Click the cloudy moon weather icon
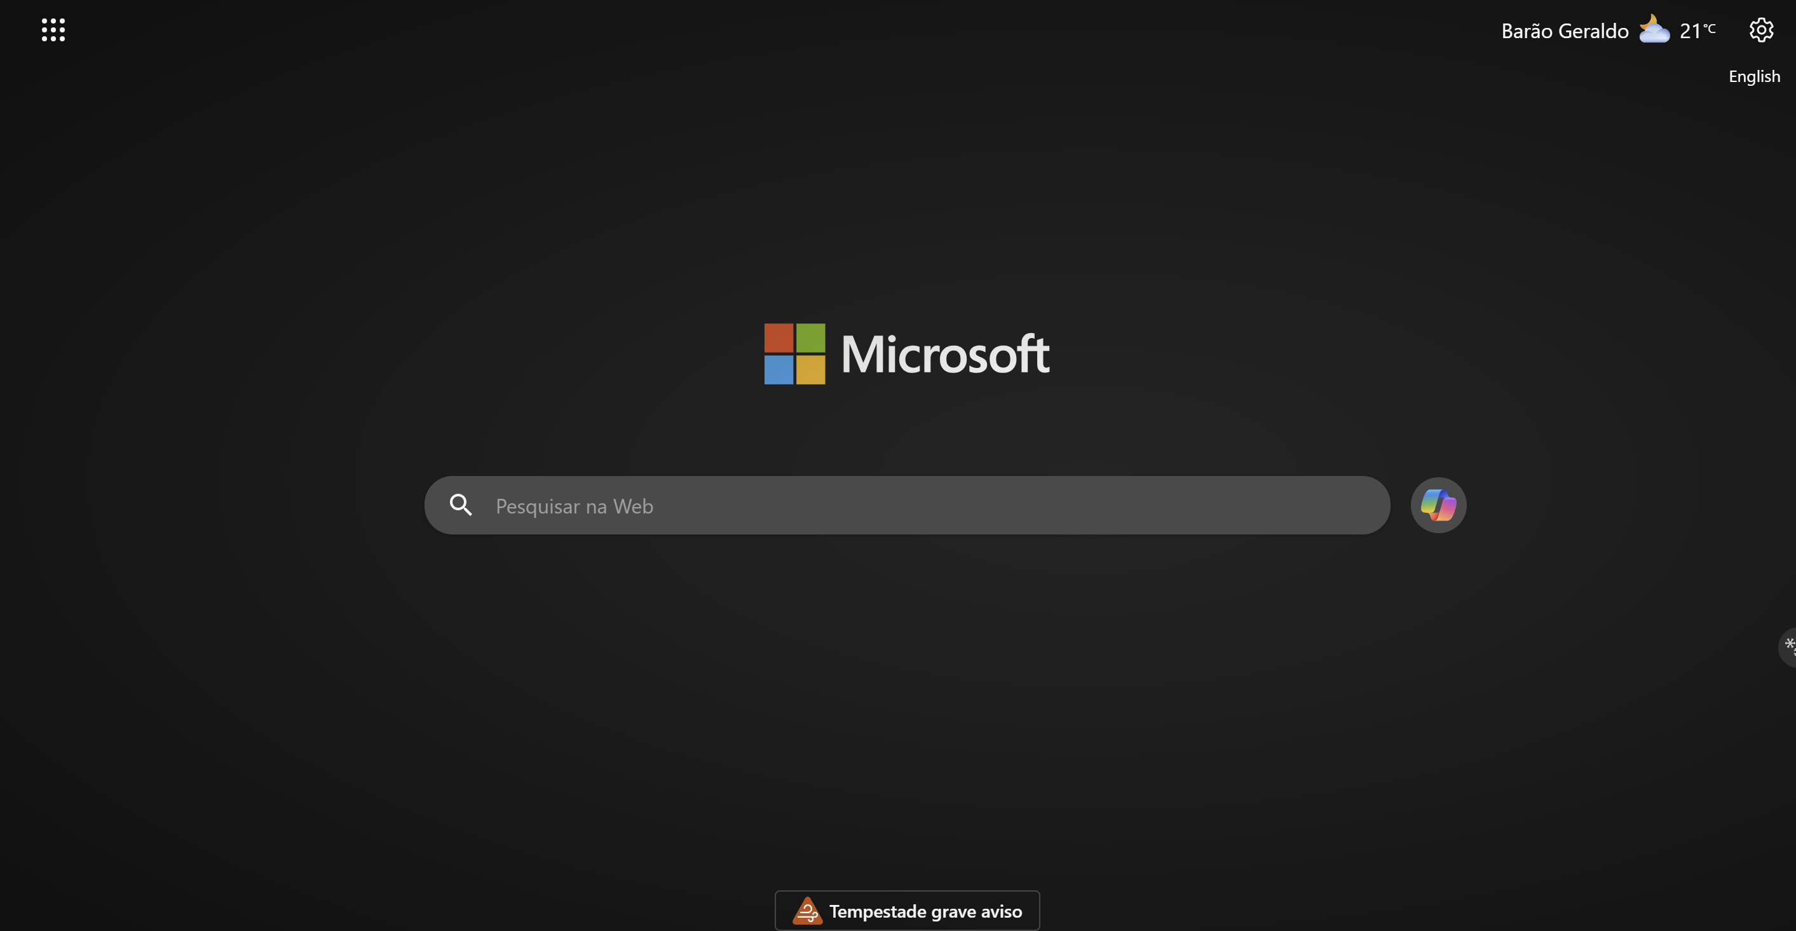The height and width of the screenshot is (931, 1796). point(1654,30)
